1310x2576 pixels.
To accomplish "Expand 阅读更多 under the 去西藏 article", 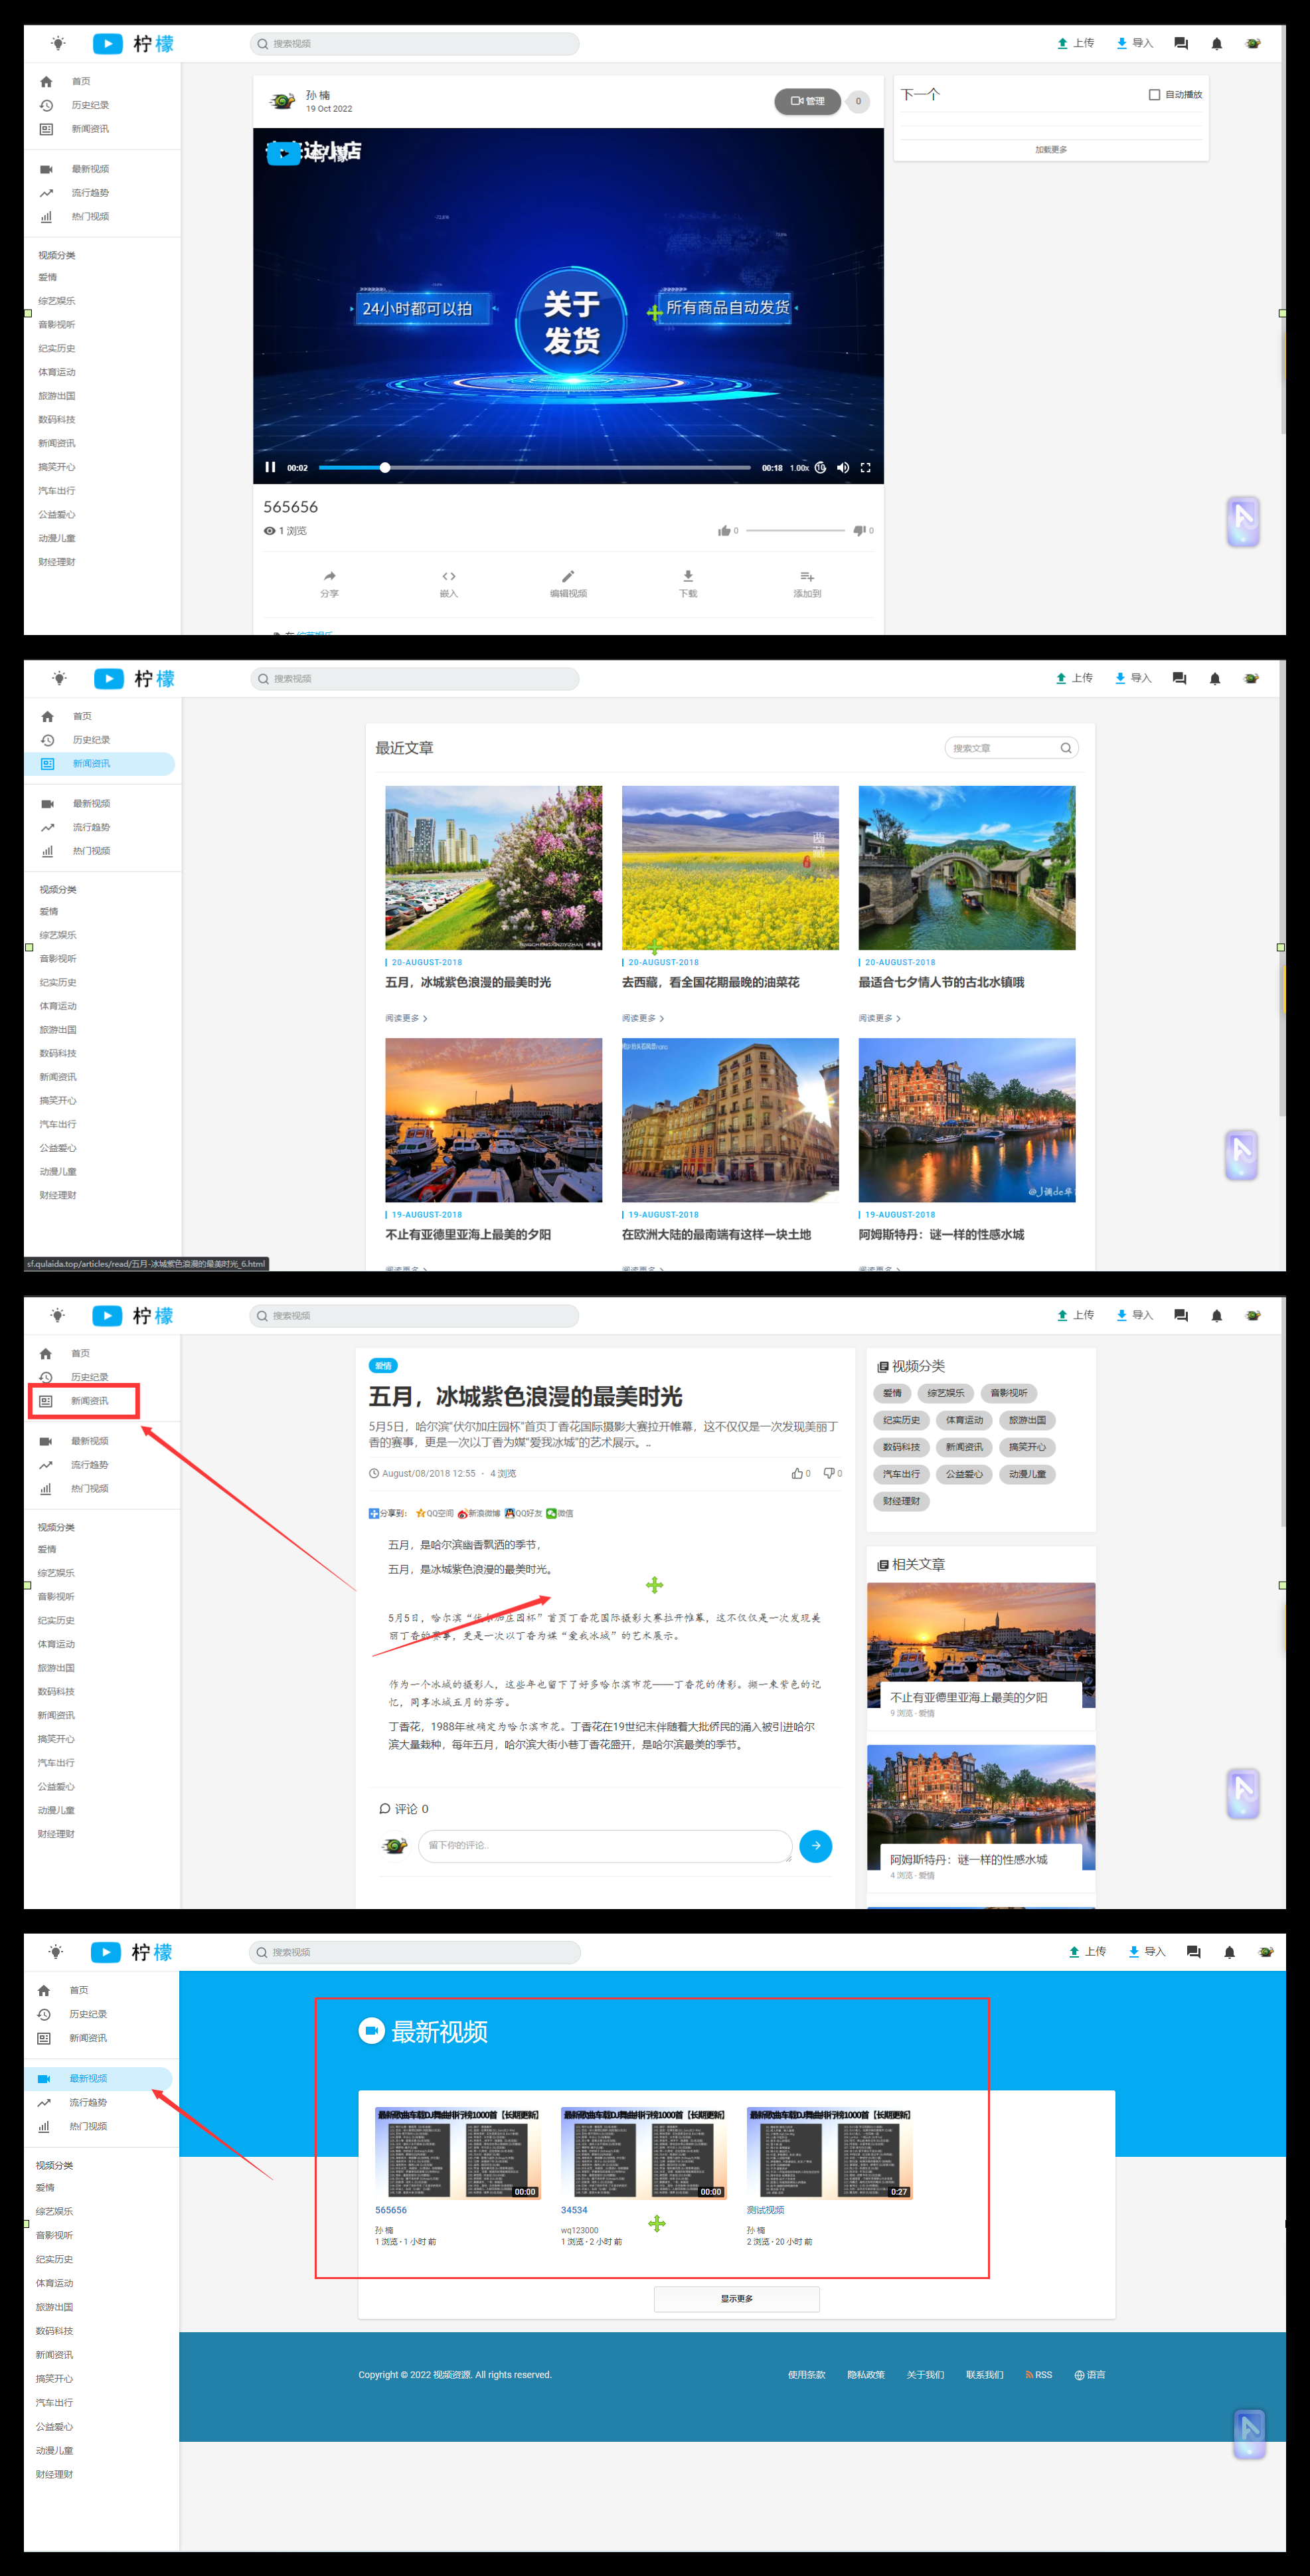I will coord(643,1018).
